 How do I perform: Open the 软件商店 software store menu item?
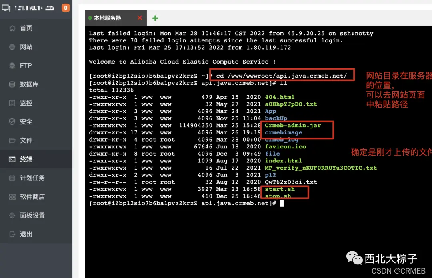[36, 197]
